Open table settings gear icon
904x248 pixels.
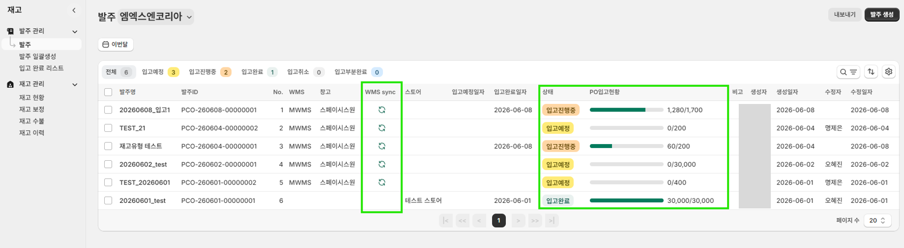pyautogui.click(x=889, y=72)
